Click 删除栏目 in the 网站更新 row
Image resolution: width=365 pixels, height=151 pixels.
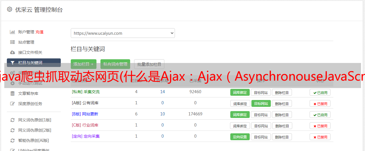click(282, 115)
